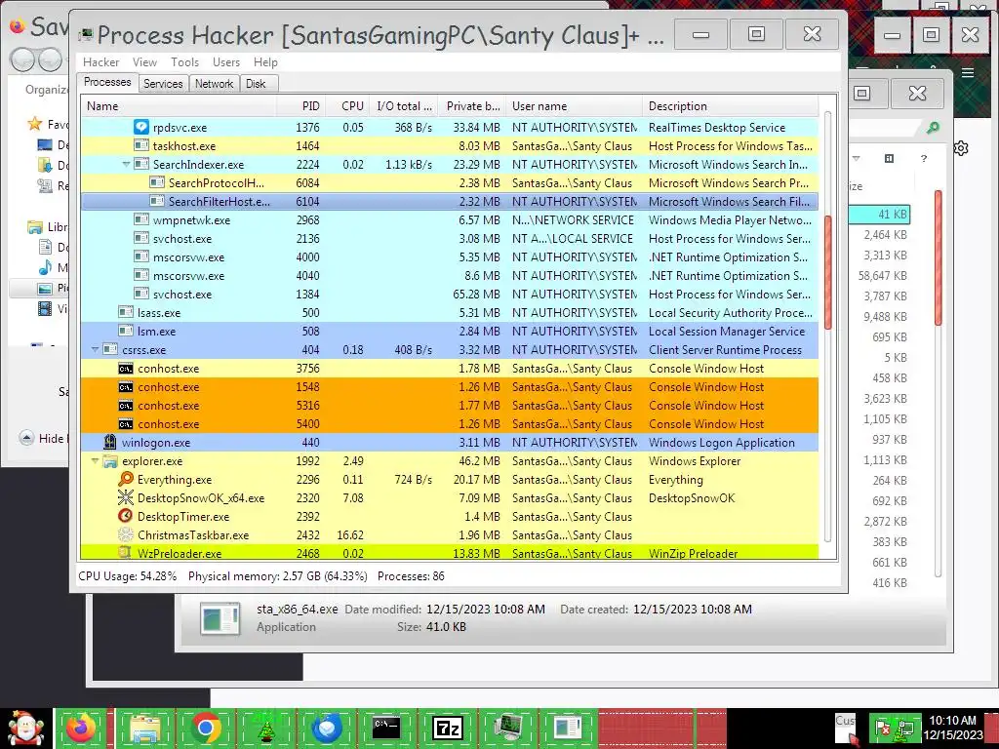
Task: Sort by the Name column header
Action: tap(180, 106)
